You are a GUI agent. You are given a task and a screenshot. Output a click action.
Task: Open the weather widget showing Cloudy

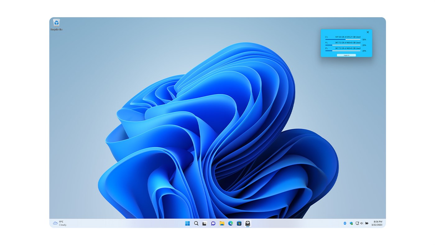coord(60,223)
